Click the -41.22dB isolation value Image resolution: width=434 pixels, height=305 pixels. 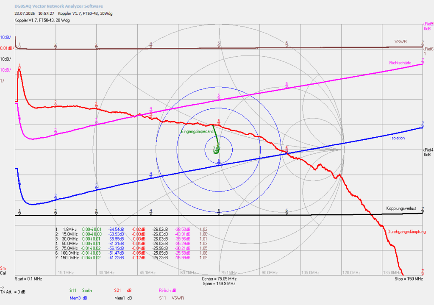(x=116, y=258)
